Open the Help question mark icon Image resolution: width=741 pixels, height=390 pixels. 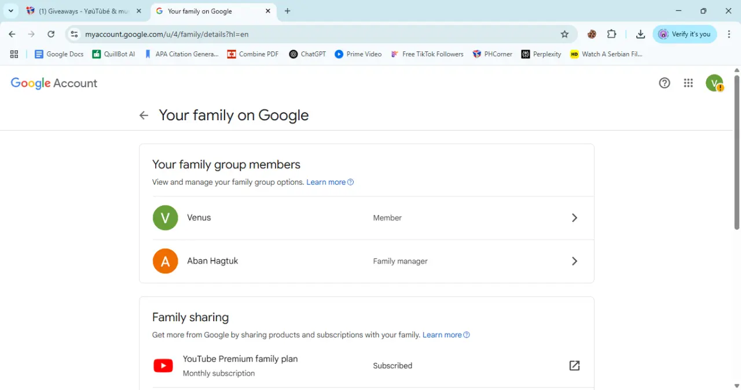pos(665,83)
